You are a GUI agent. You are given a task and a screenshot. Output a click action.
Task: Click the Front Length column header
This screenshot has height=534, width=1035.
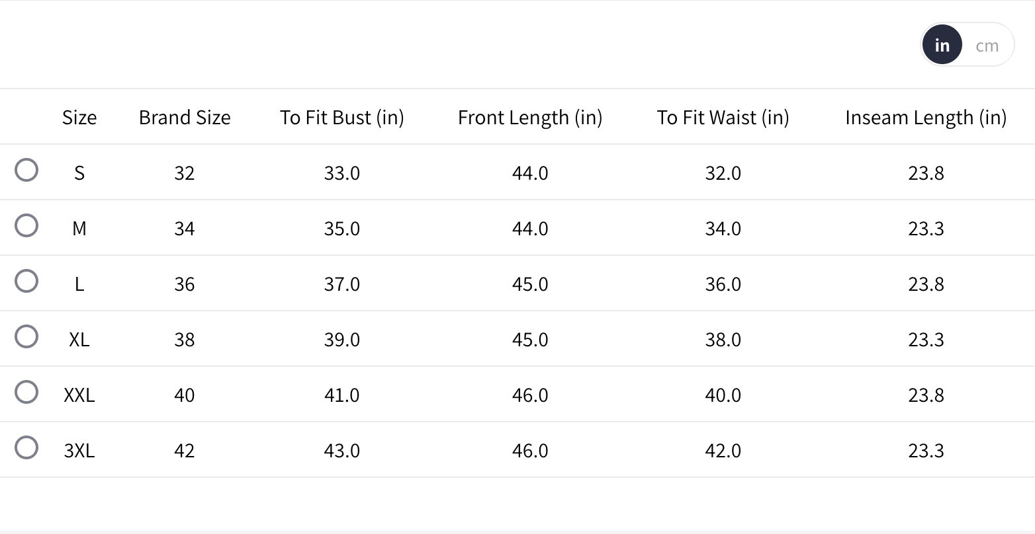tap(529, 118)
